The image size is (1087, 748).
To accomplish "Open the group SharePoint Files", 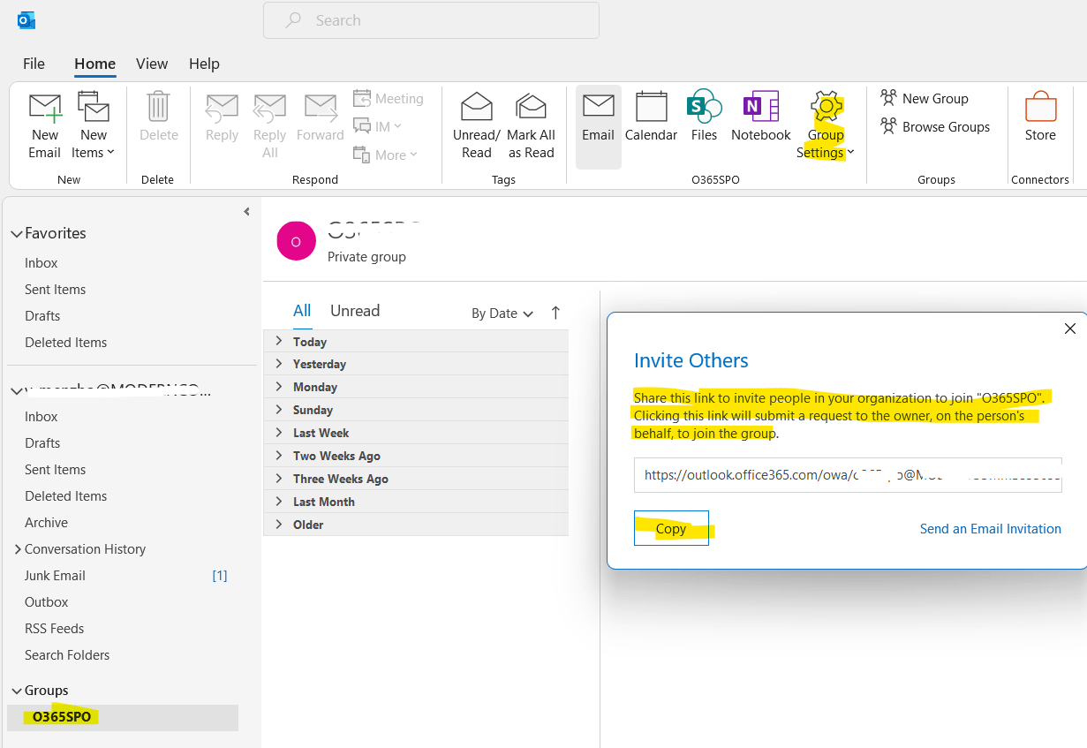I will pos(704,117).
